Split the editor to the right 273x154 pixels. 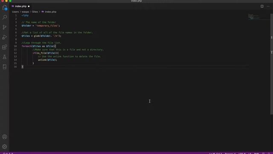[262, 6]
